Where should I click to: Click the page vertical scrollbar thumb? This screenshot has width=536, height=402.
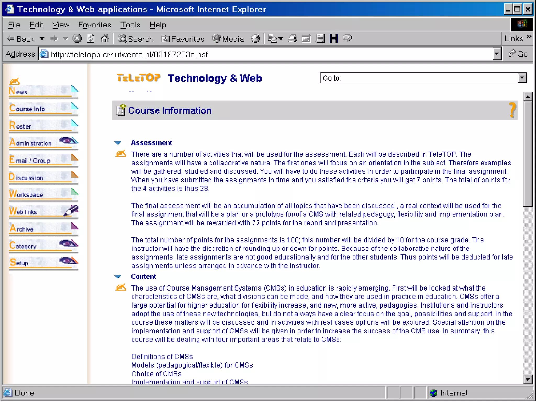(x=528, y=154)
